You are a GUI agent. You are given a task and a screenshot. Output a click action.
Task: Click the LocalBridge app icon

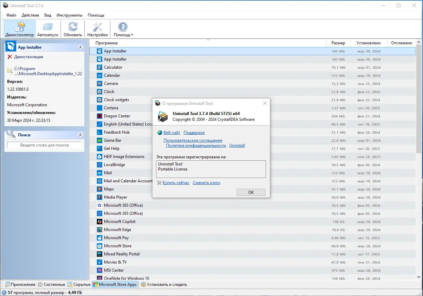click(99, 165)
